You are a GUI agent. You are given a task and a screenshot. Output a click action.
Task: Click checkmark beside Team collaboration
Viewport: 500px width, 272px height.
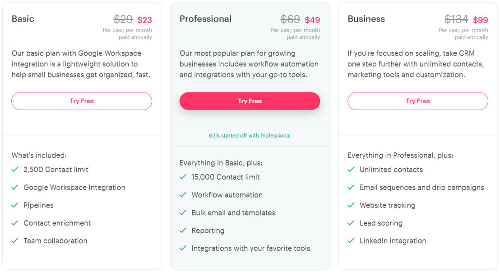(x=15, y=241)
